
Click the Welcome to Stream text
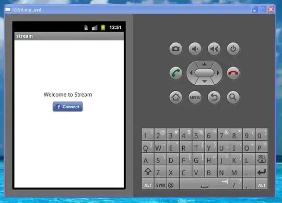68,95
